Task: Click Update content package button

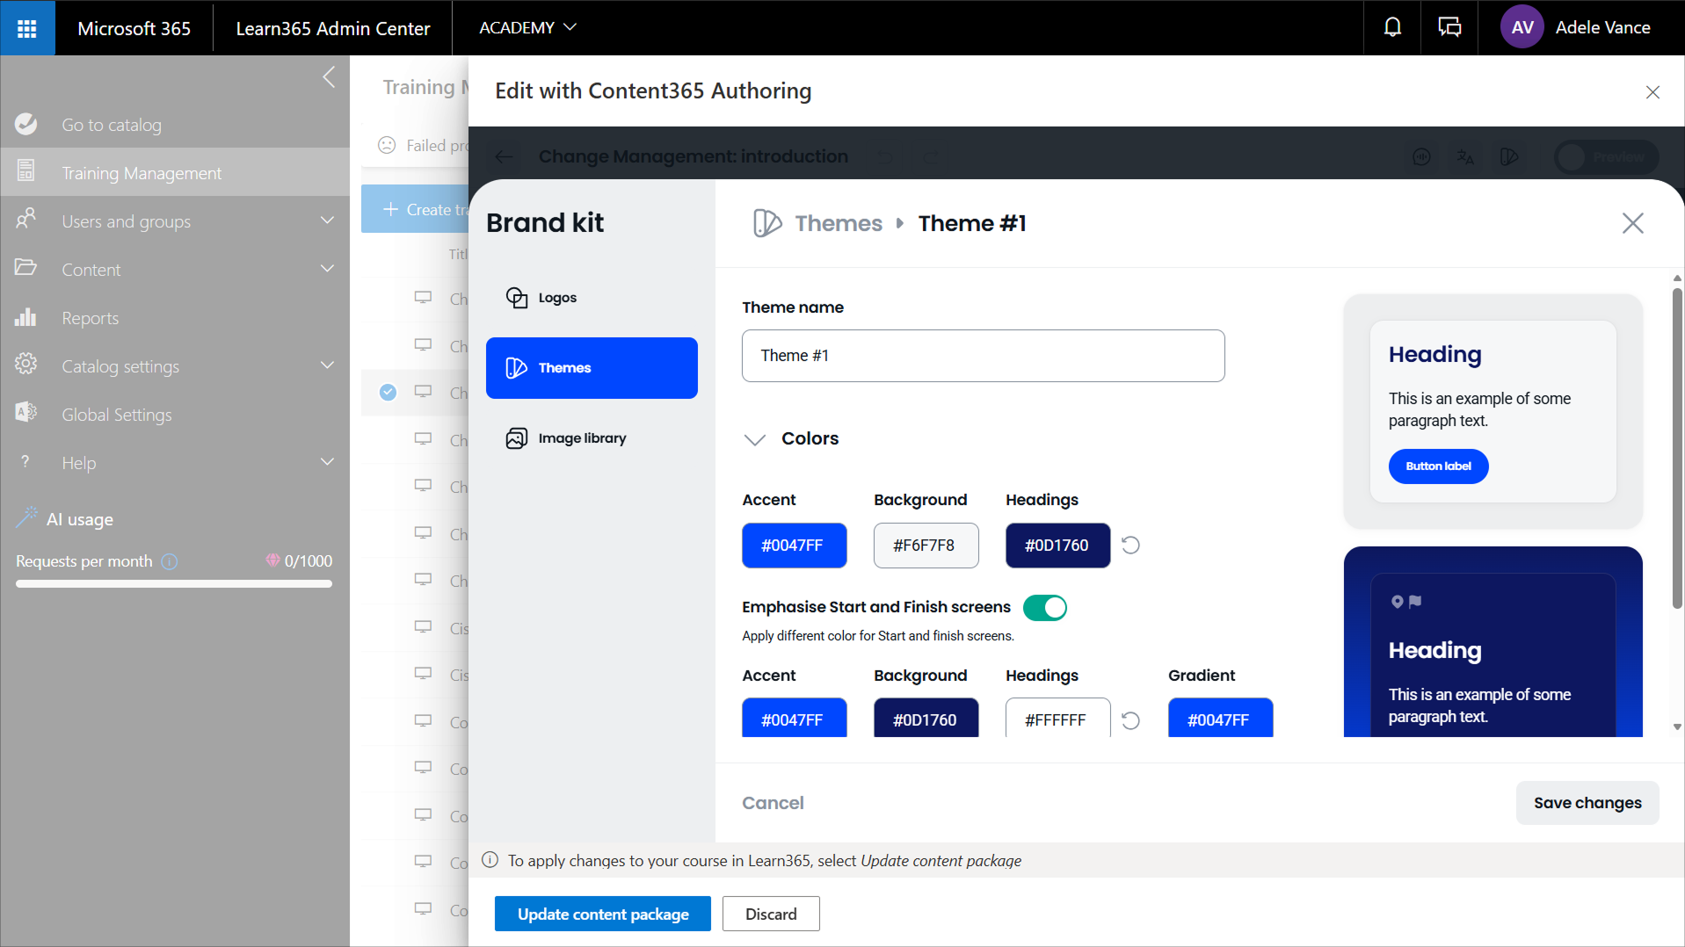Action: (602, 914)
